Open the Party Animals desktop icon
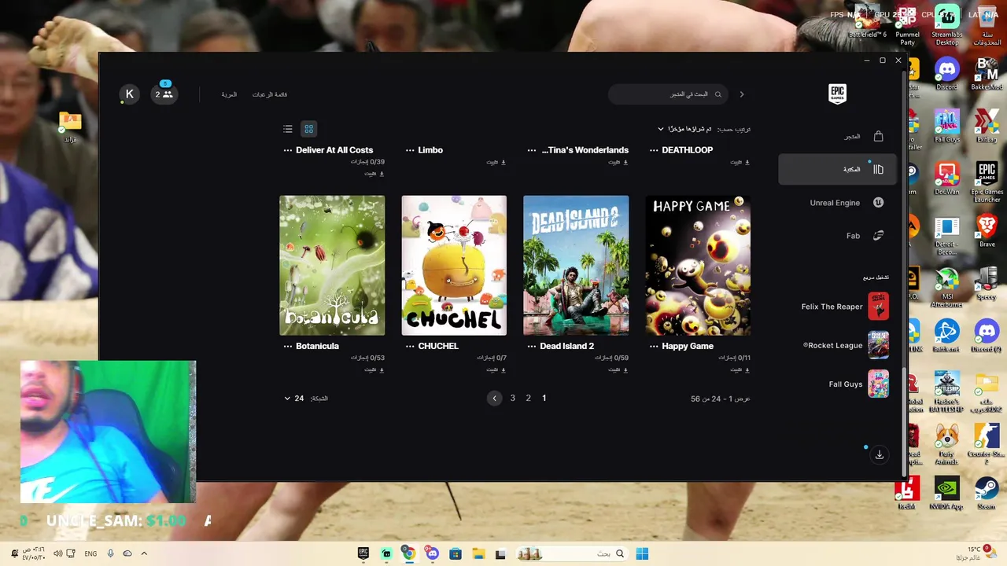This screenshot has width=1007, height=566. click(x=947, y=444)
